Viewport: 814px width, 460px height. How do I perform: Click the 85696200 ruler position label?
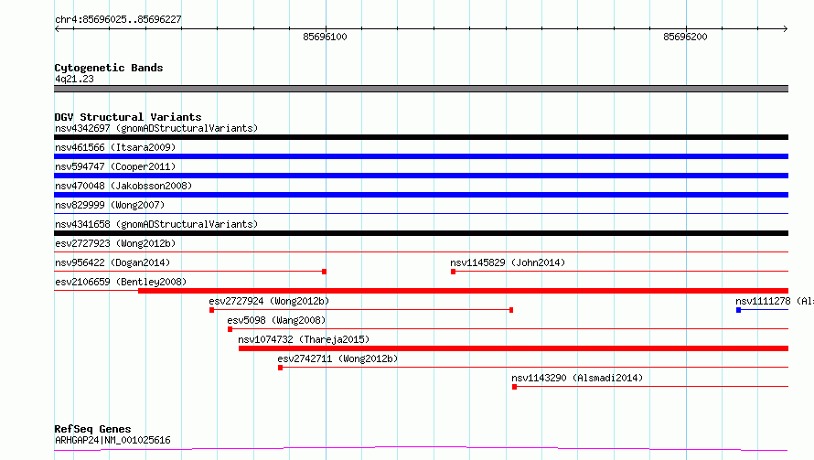[685, 37]
